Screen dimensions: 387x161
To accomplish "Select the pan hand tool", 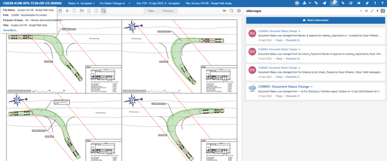I will click(60, 11).
